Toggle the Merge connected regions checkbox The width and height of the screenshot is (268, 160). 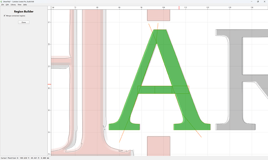click(4, 15)
